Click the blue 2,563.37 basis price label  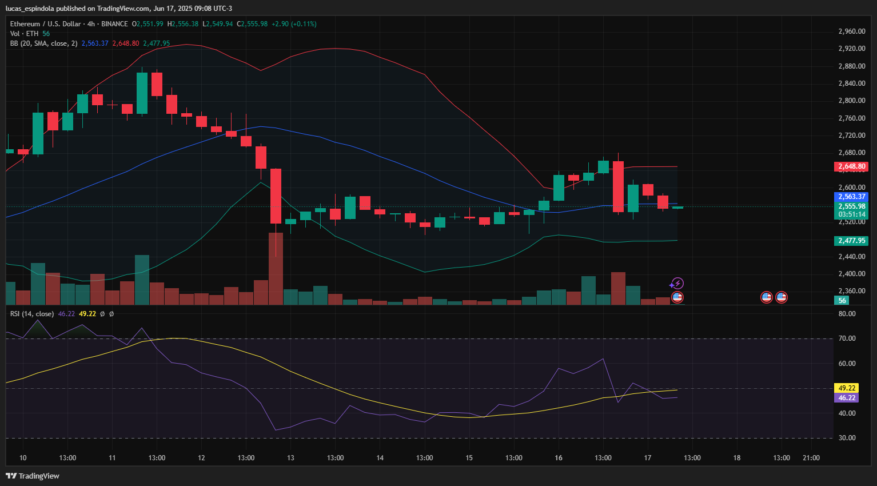851,197
